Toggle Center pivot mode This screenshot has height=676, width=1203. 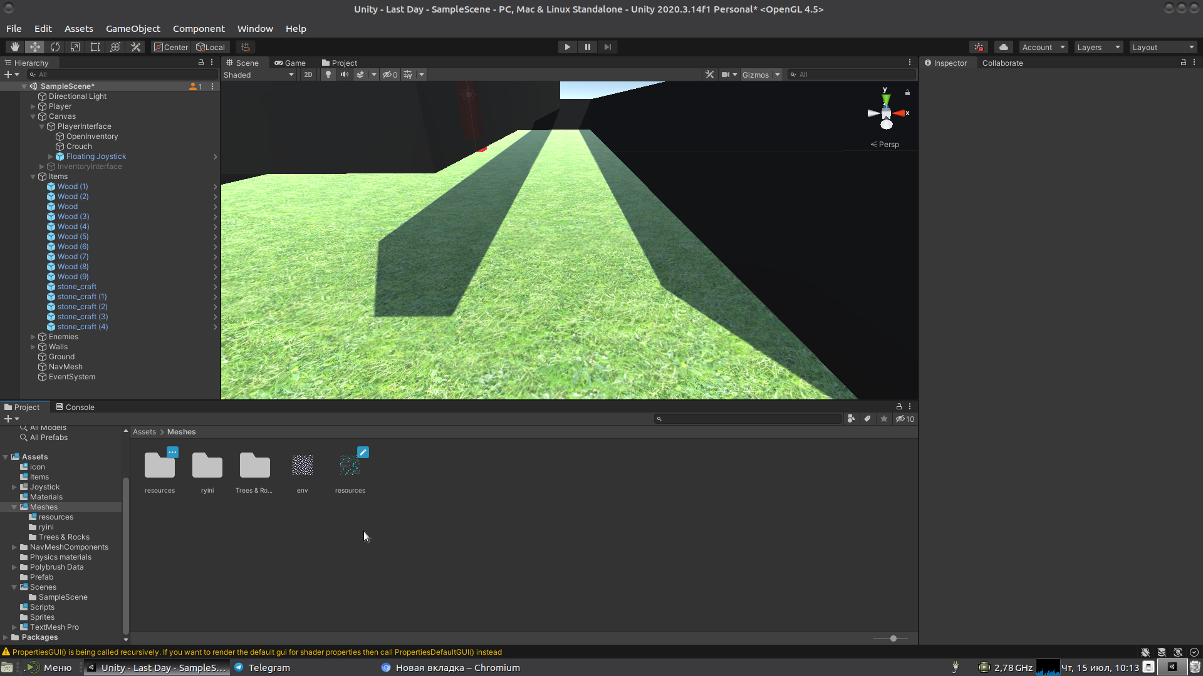(x=171, y=47)
